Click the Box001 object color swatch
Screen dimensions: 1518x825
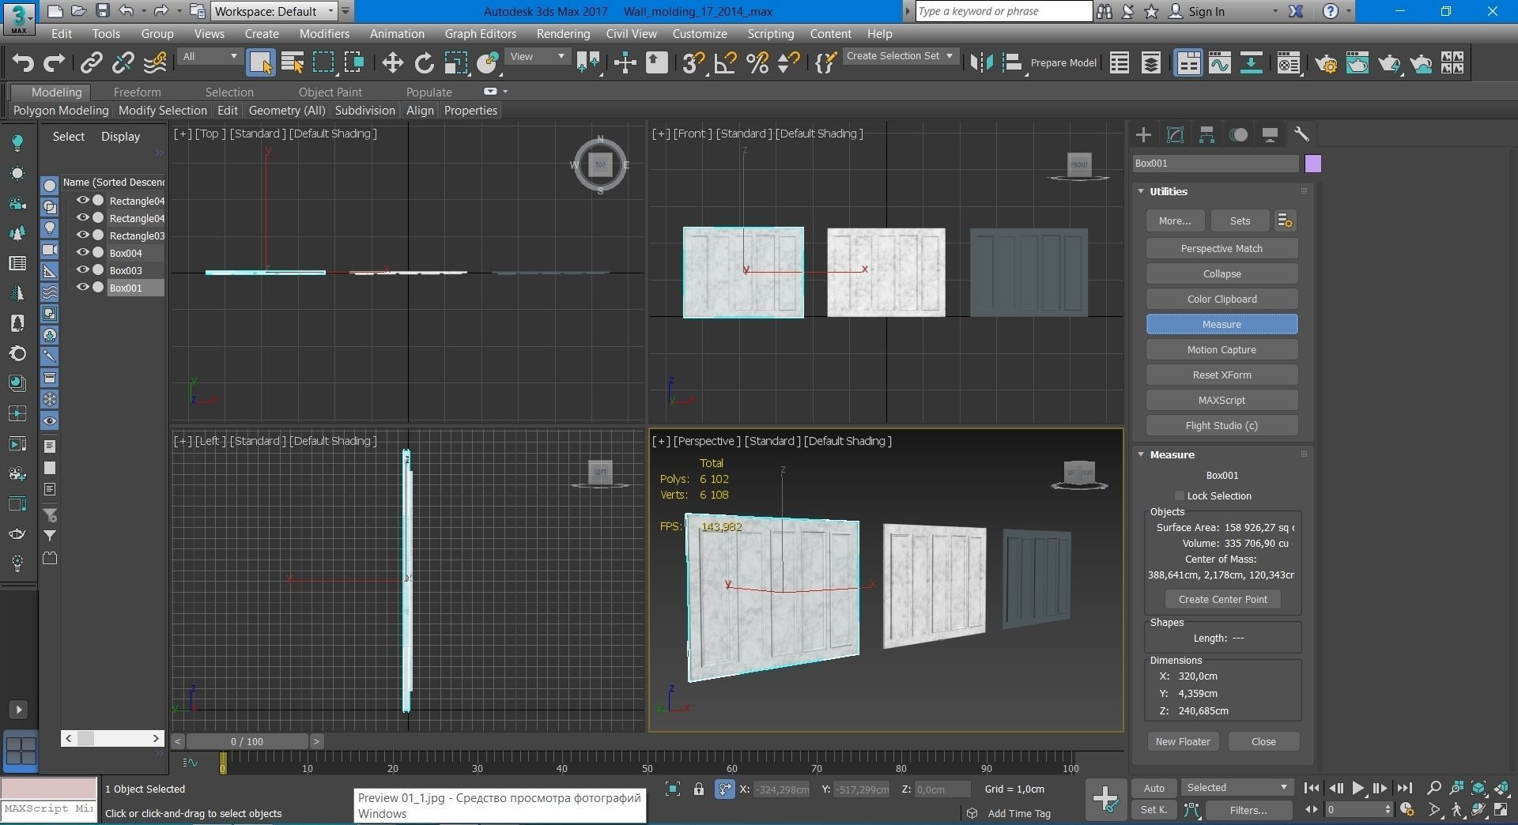[x=1313, y=164]
